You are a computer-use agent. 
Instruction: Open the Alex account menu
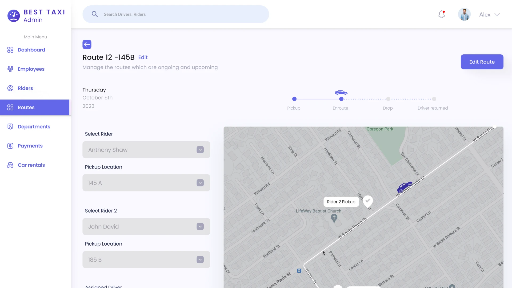(489, 14)
